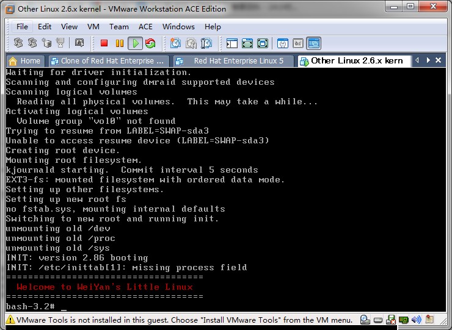452x330 pixels.
Task: Maximize the VMware Workstation window
Action: click(x=410, y=7)
